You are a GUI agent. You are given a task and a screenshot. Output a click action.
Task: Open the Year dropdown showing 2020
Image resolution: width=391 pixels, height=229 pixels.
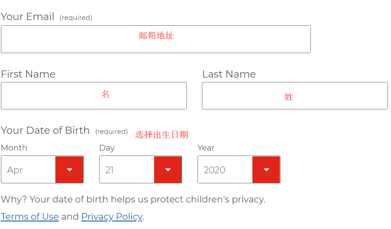[x=225, y=170]
